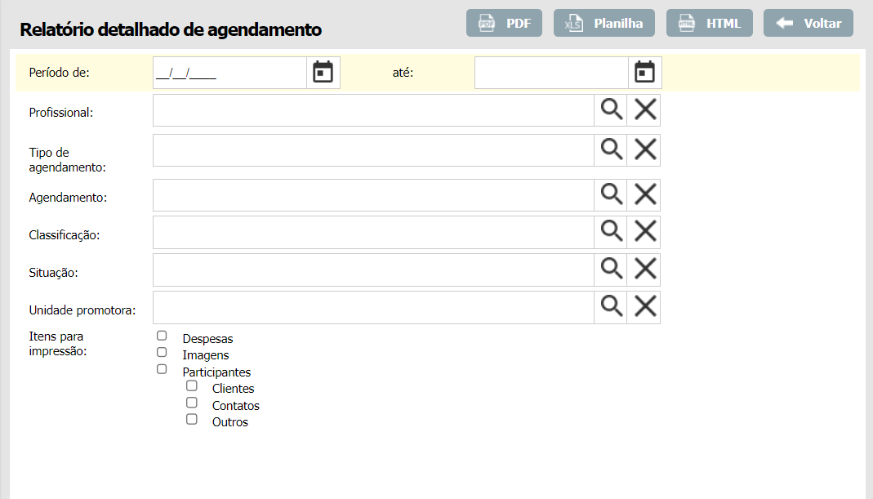873x499 pixels.
Task: Clear the Situação field
Action: coord(645,270)
